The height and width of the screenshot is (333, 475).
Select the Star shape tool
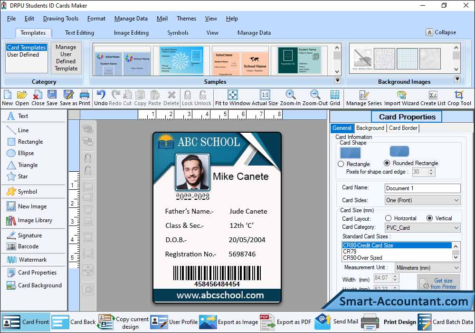(x=17, y=176)
